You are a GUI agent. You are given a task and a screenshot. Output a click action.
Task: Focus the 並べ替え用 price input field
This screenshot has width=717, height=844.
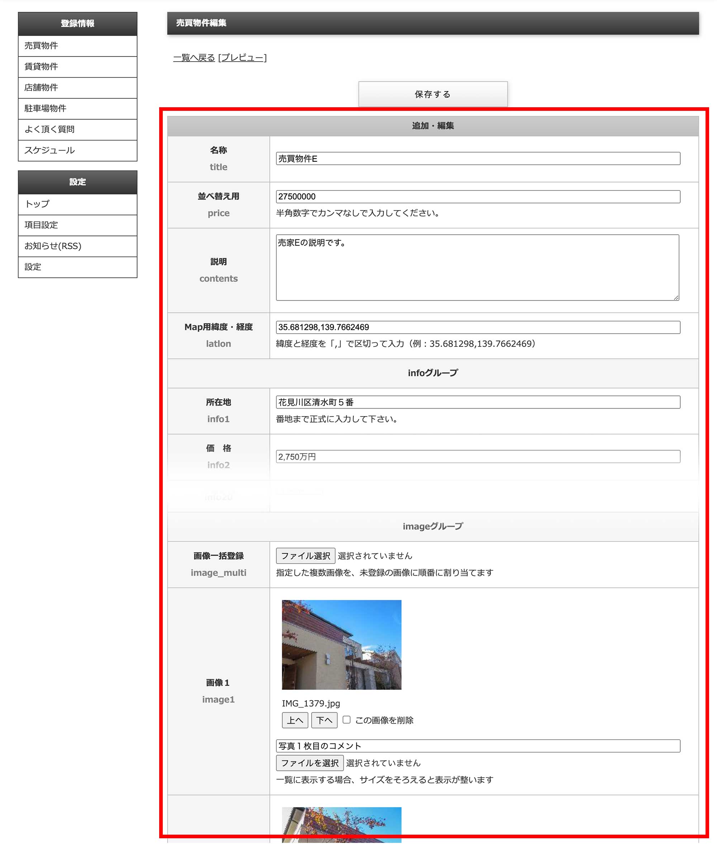coord(478,197)
